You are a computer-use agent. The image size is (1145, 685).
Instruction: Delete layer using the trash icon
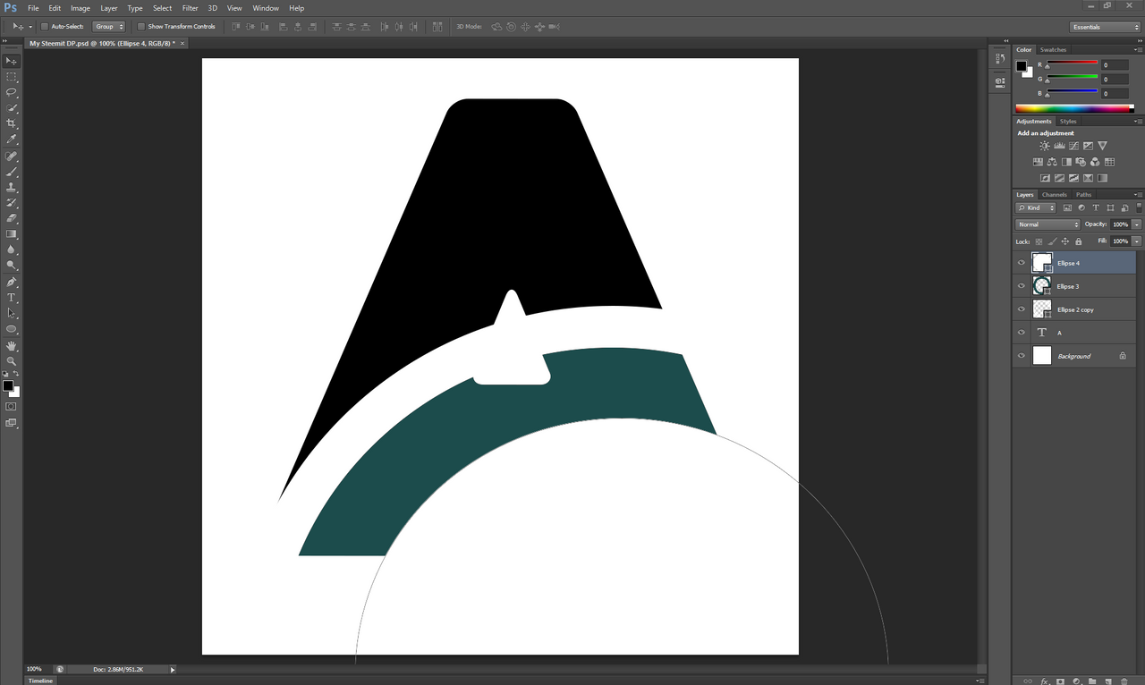(x=1124, y=681)
